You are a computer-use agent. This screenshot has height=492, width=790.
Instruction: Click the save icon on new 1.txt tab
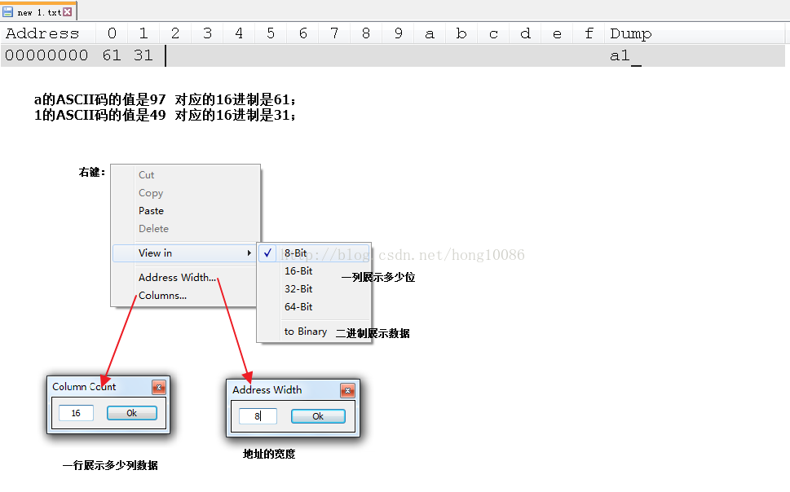[x=8, y=11]
